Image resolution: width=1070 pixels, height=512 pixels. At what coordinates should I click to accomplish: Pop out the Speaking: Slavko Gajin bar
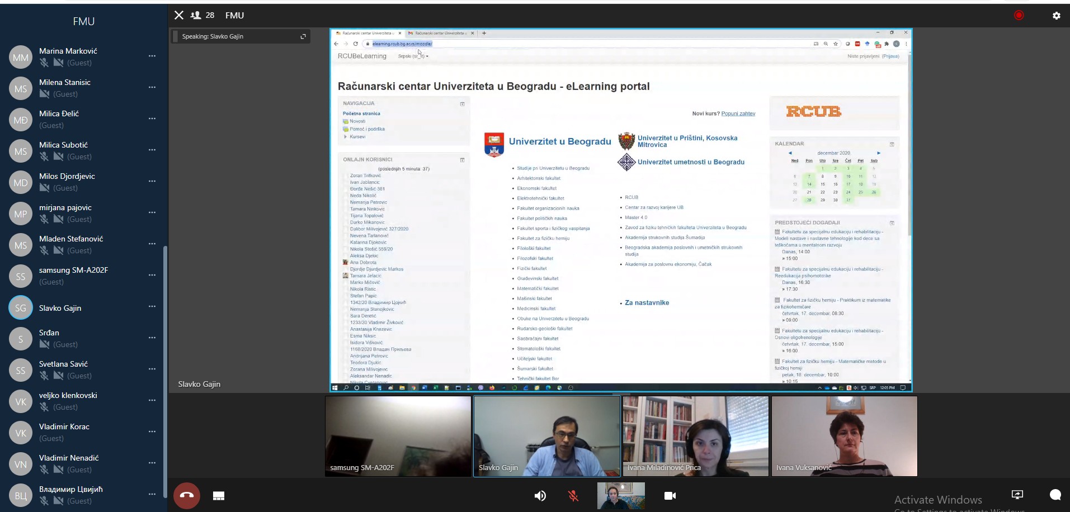303,36
